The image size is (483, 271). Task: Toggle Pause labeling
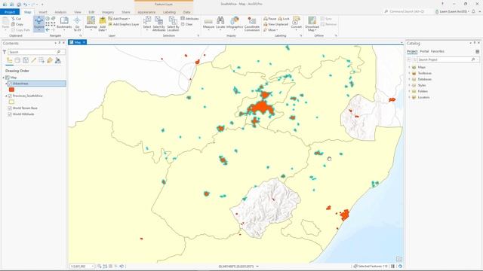[270, 19]
